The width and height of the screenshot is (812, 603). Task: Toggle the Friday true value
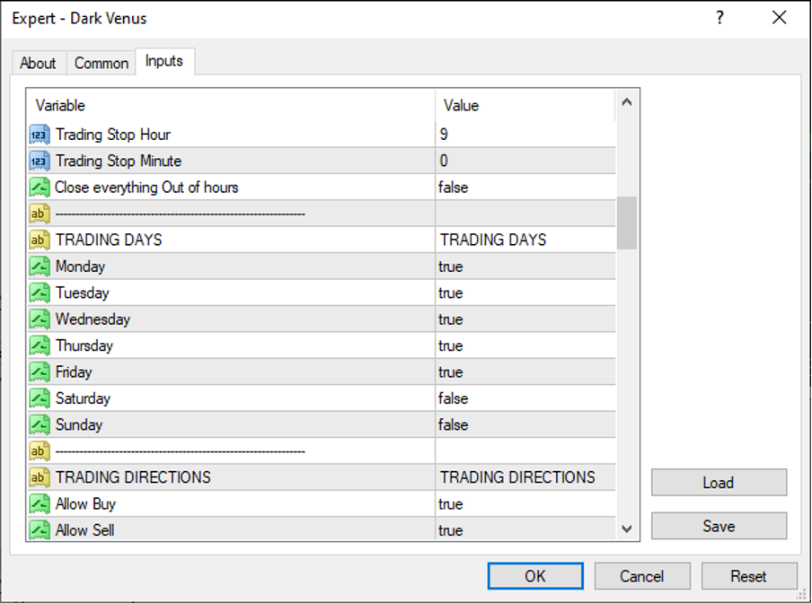point(525,372)
